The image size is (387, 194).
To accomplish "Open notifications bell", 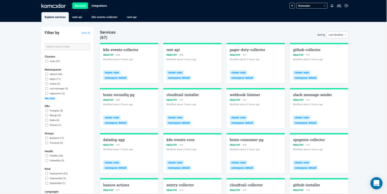I will click(332, 6).
